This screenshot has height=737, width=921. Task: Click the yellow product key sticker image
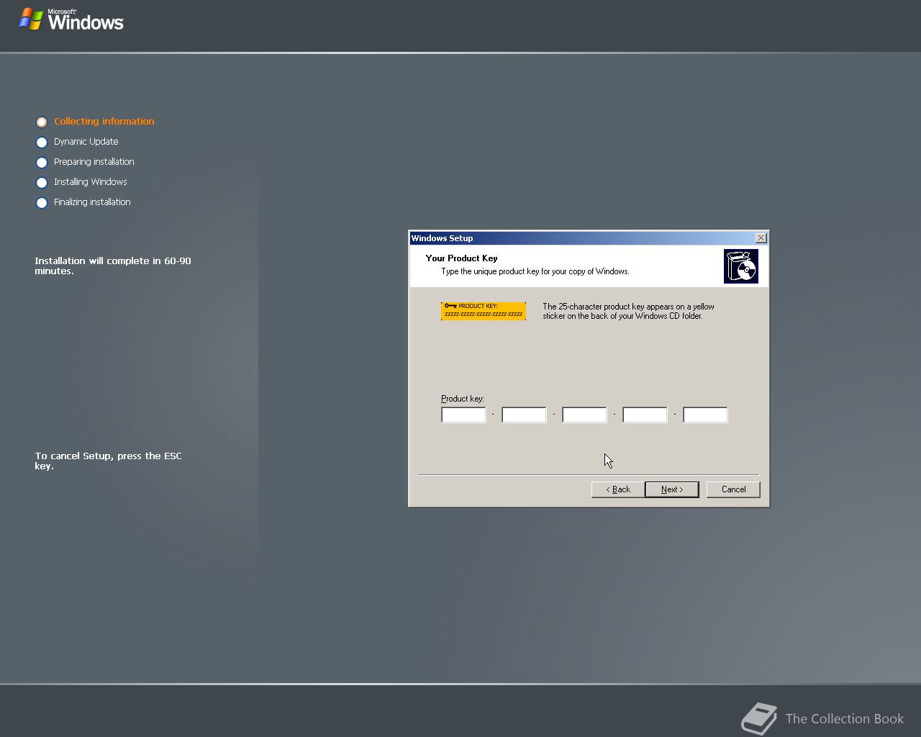pos(484,311)
